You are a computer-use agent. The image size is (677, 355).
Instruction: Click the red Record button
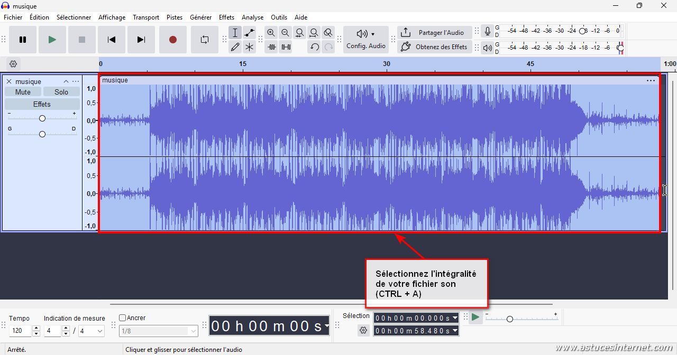tap(172, 40)
